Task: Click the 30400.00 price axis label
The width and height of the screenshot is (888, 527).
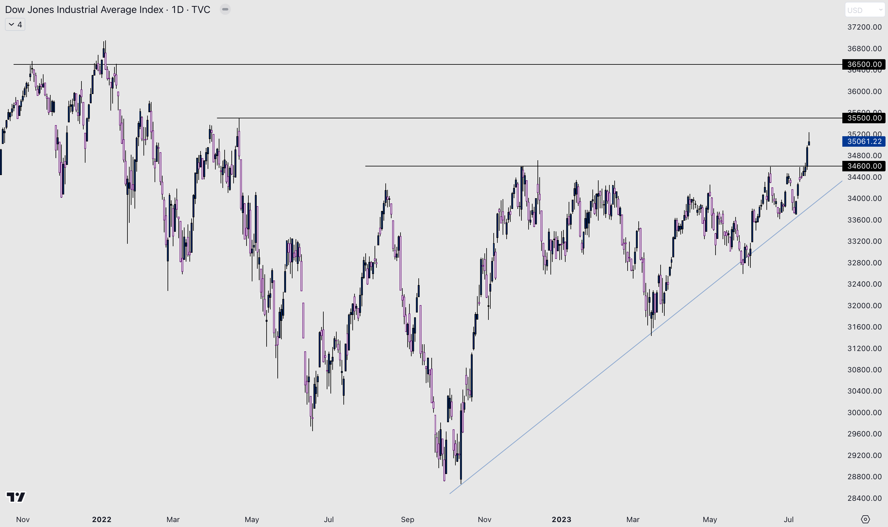Action: point(865,391)
